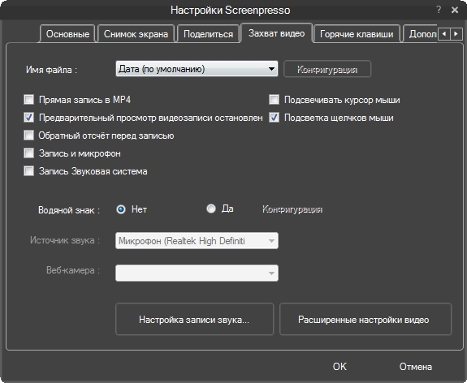
Task: Enable Обратный отсчёт перед записью
Action: 29,136
